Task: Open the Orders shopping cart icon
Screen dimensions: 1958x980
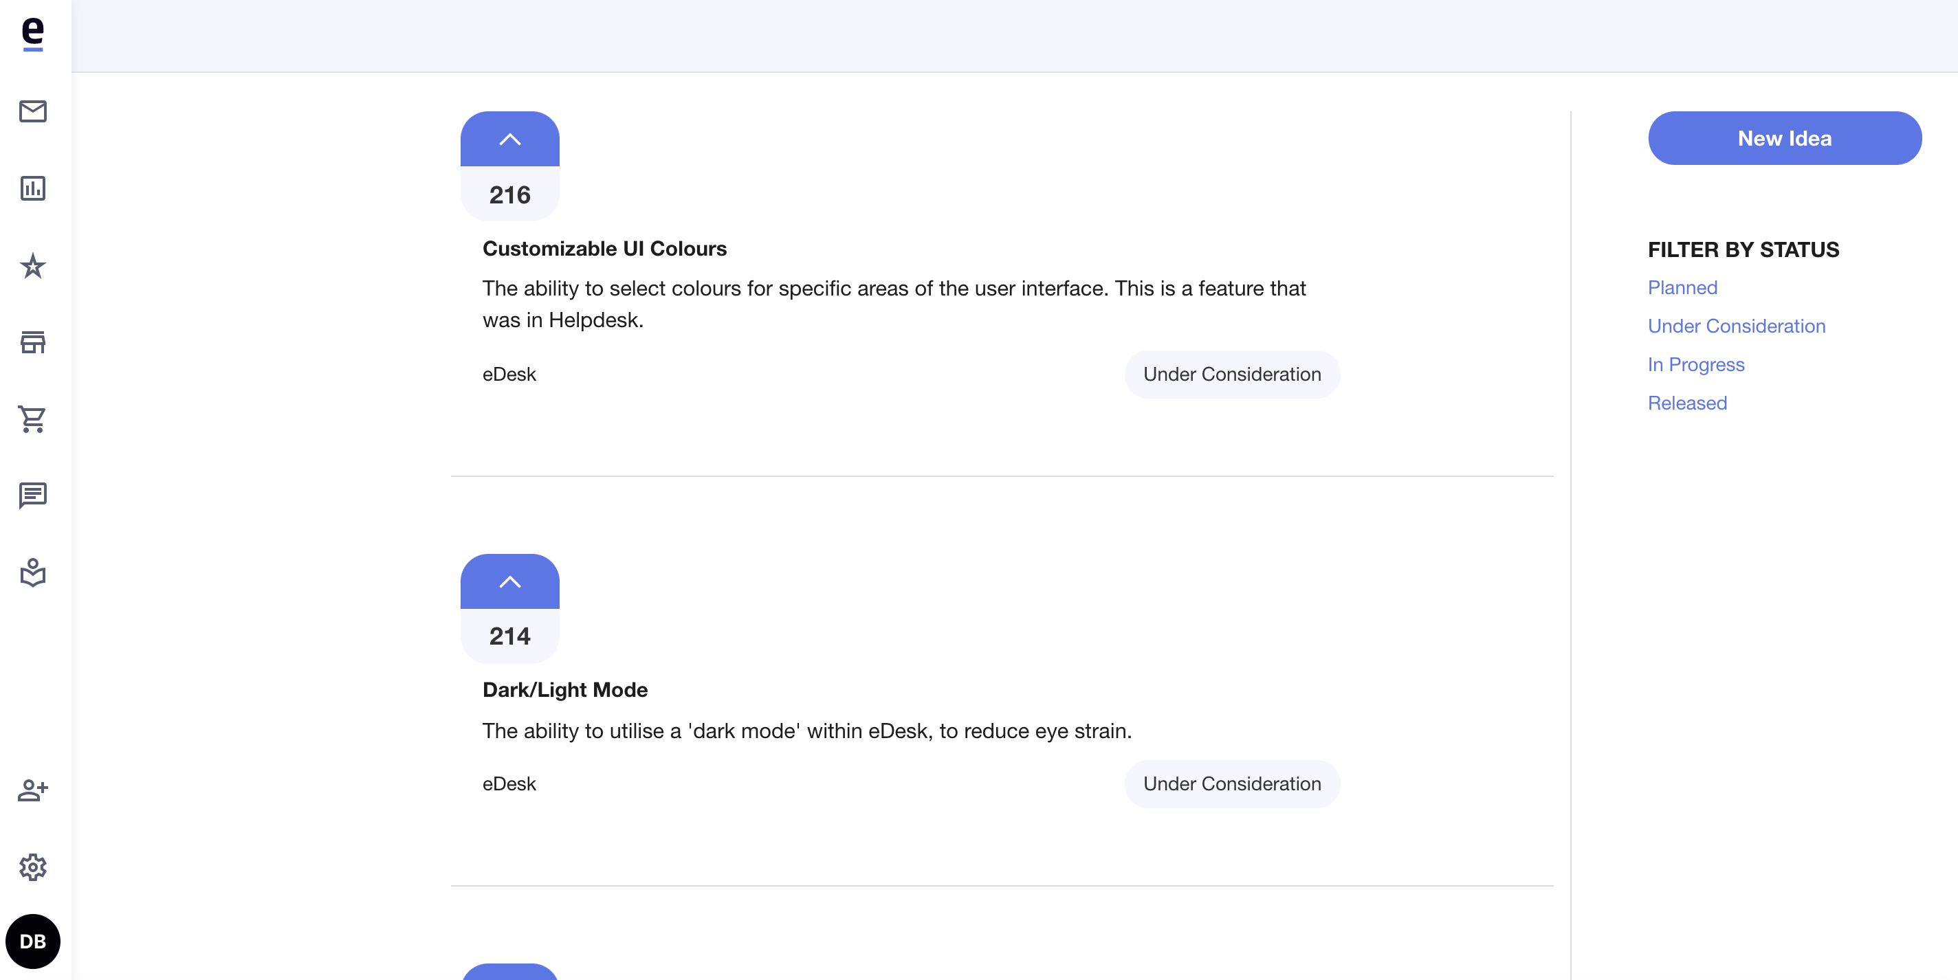Action: [33, 419]
